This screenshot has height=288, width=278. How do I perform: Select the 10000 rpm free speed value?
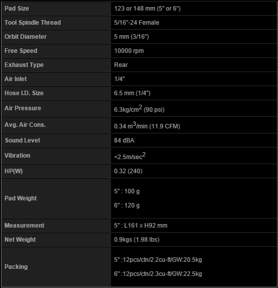point(129,51)
